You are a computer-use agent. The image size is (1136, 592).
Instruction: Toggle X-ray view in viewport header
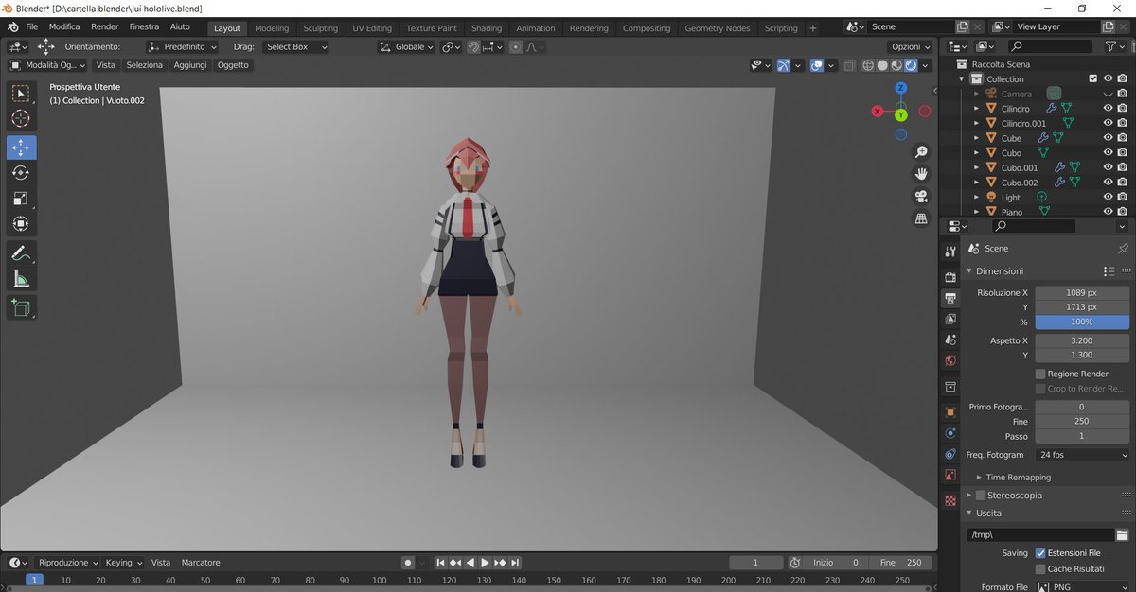[x=849, y=65]
